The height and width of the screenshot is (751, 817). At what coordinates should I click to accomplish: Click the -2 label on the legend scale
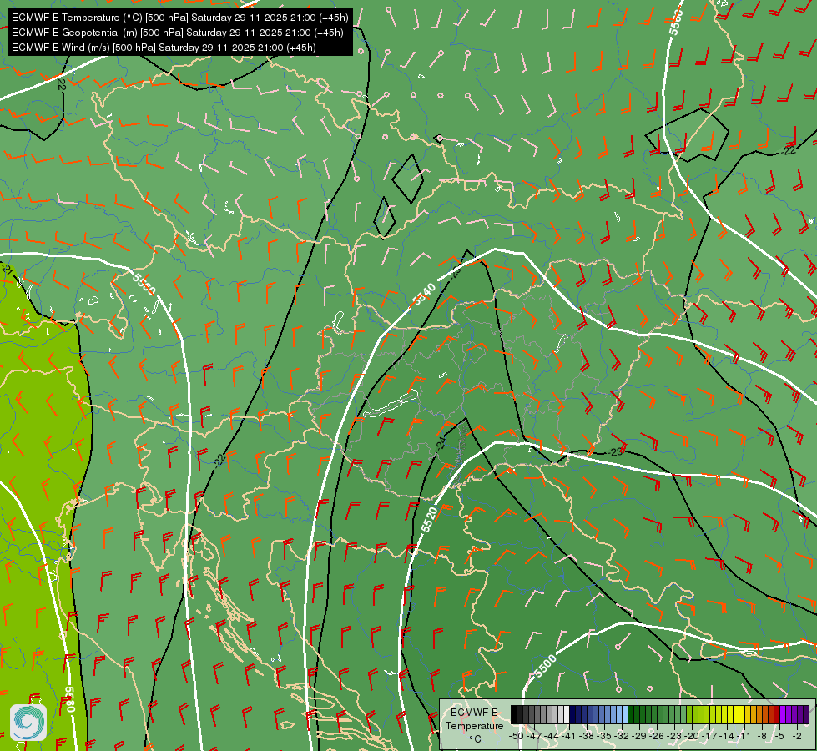(x=797, y=736)
